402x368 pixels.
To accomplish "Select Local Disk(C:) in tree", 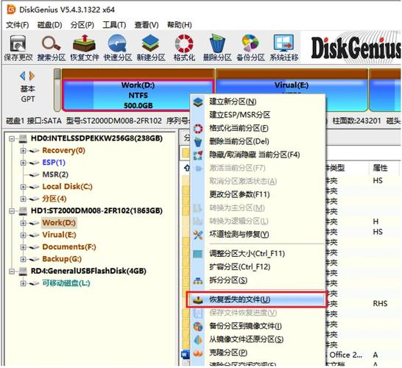I will (67, 186).
